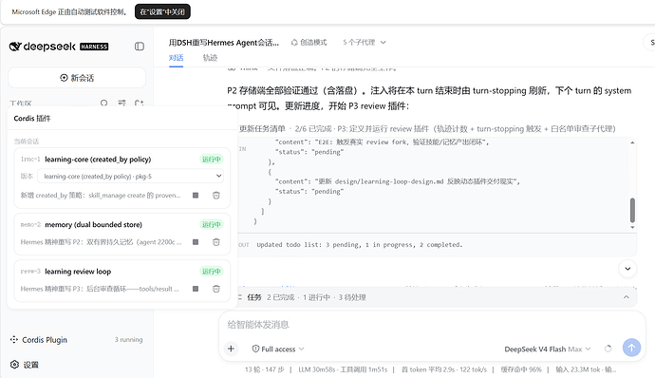
Task: Switch to the 对话 tab
Action: (x=176, y=58)
